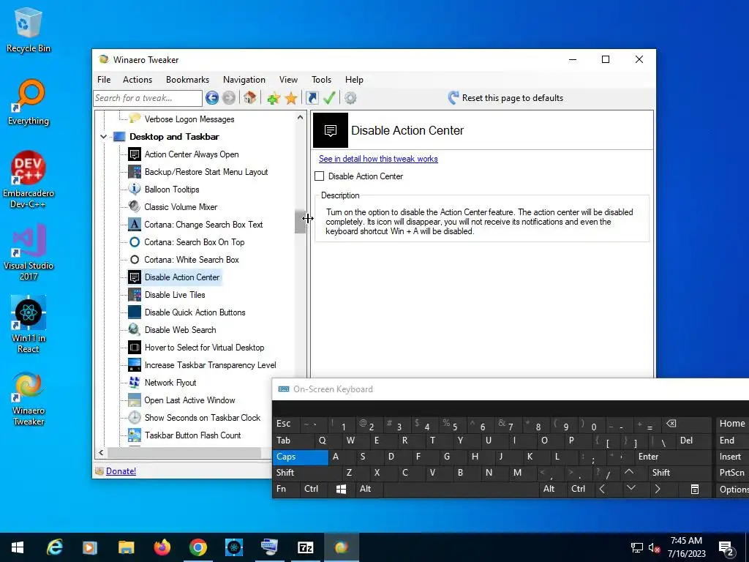Screen dimensions: 749x562
Task: Open bookmarks via the yellow star icon
Action: (x=291, y=98)
